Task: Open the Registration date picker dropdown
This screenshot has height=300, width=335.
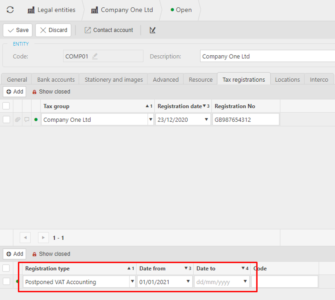Action: [207, 120]
